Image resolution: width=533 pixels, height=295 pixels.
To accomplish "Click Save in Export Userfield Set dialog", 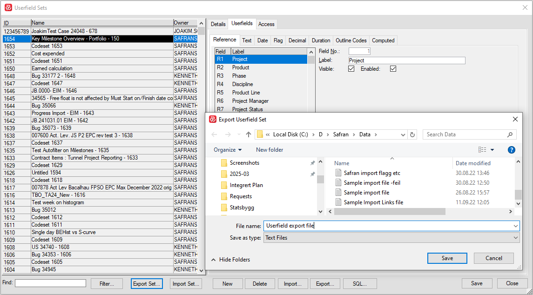I will [447, 258].
